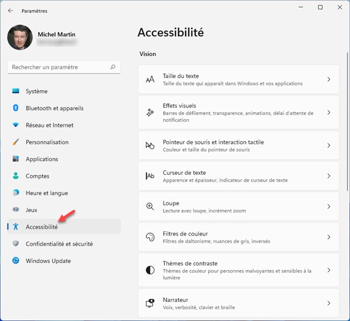The width and height of the screenshot is (350, 321).
Task: Expand the Taille du texte chevron
Action: point(329,79)
